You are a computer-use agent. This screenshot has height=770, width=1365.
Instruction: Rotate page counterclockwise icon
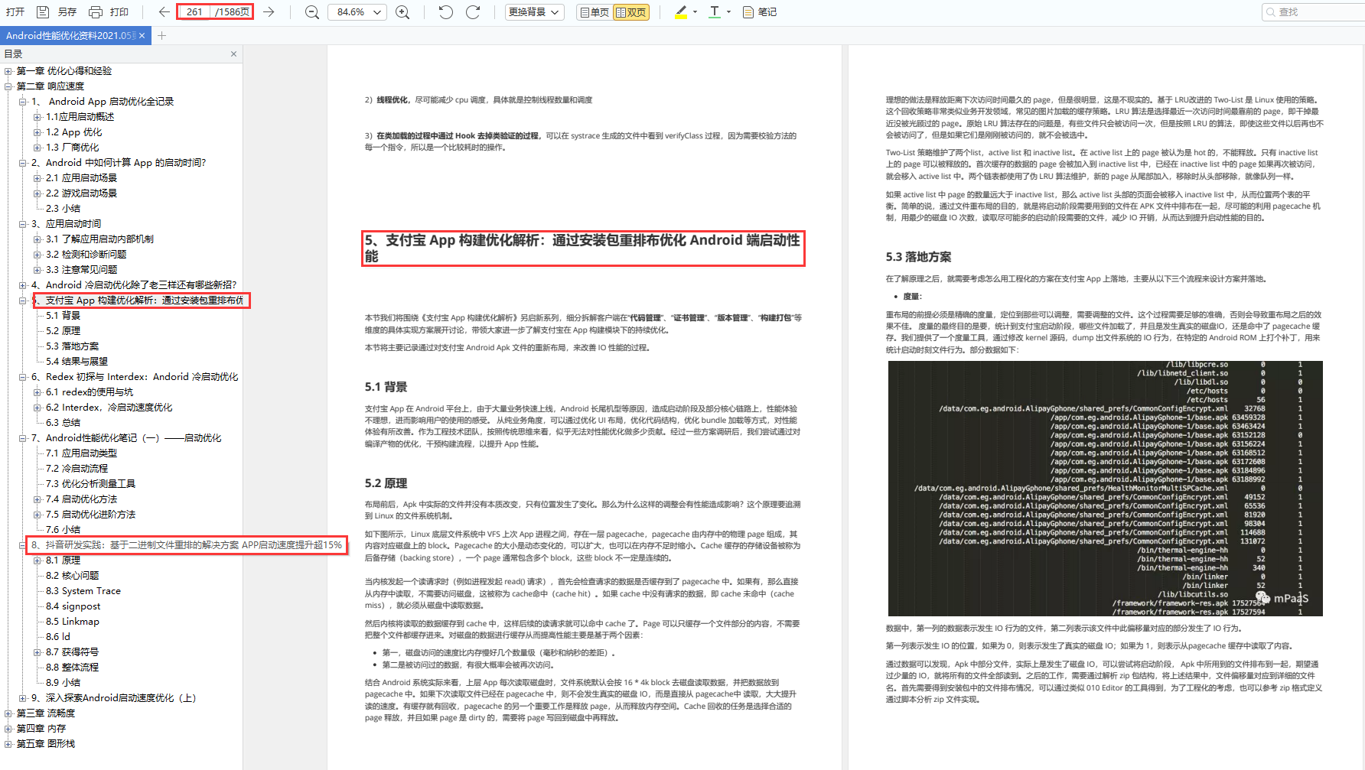[x=446, y=12]
